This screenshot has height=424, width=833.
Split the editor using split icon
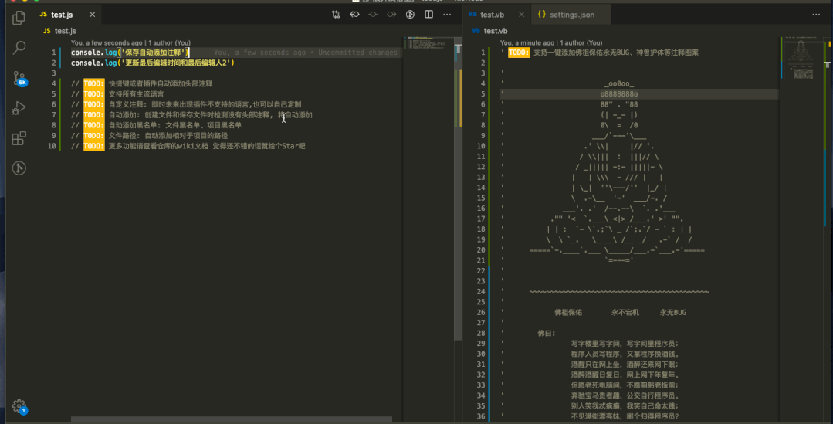(x=428, y=15)
